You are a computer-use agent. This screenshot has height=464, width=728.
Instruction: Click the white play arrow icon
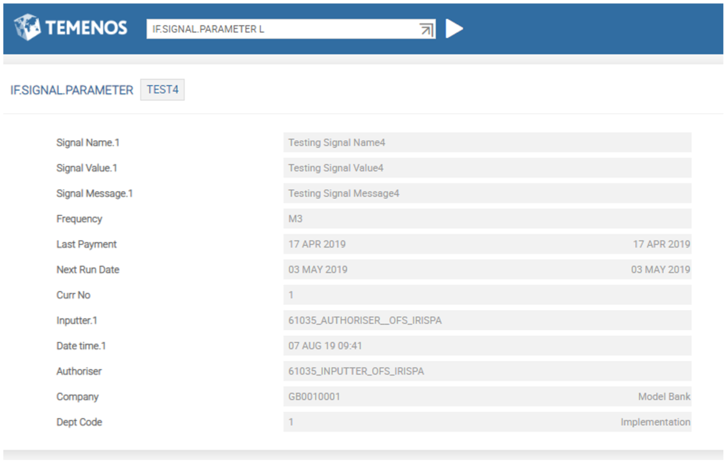(454, 28)
